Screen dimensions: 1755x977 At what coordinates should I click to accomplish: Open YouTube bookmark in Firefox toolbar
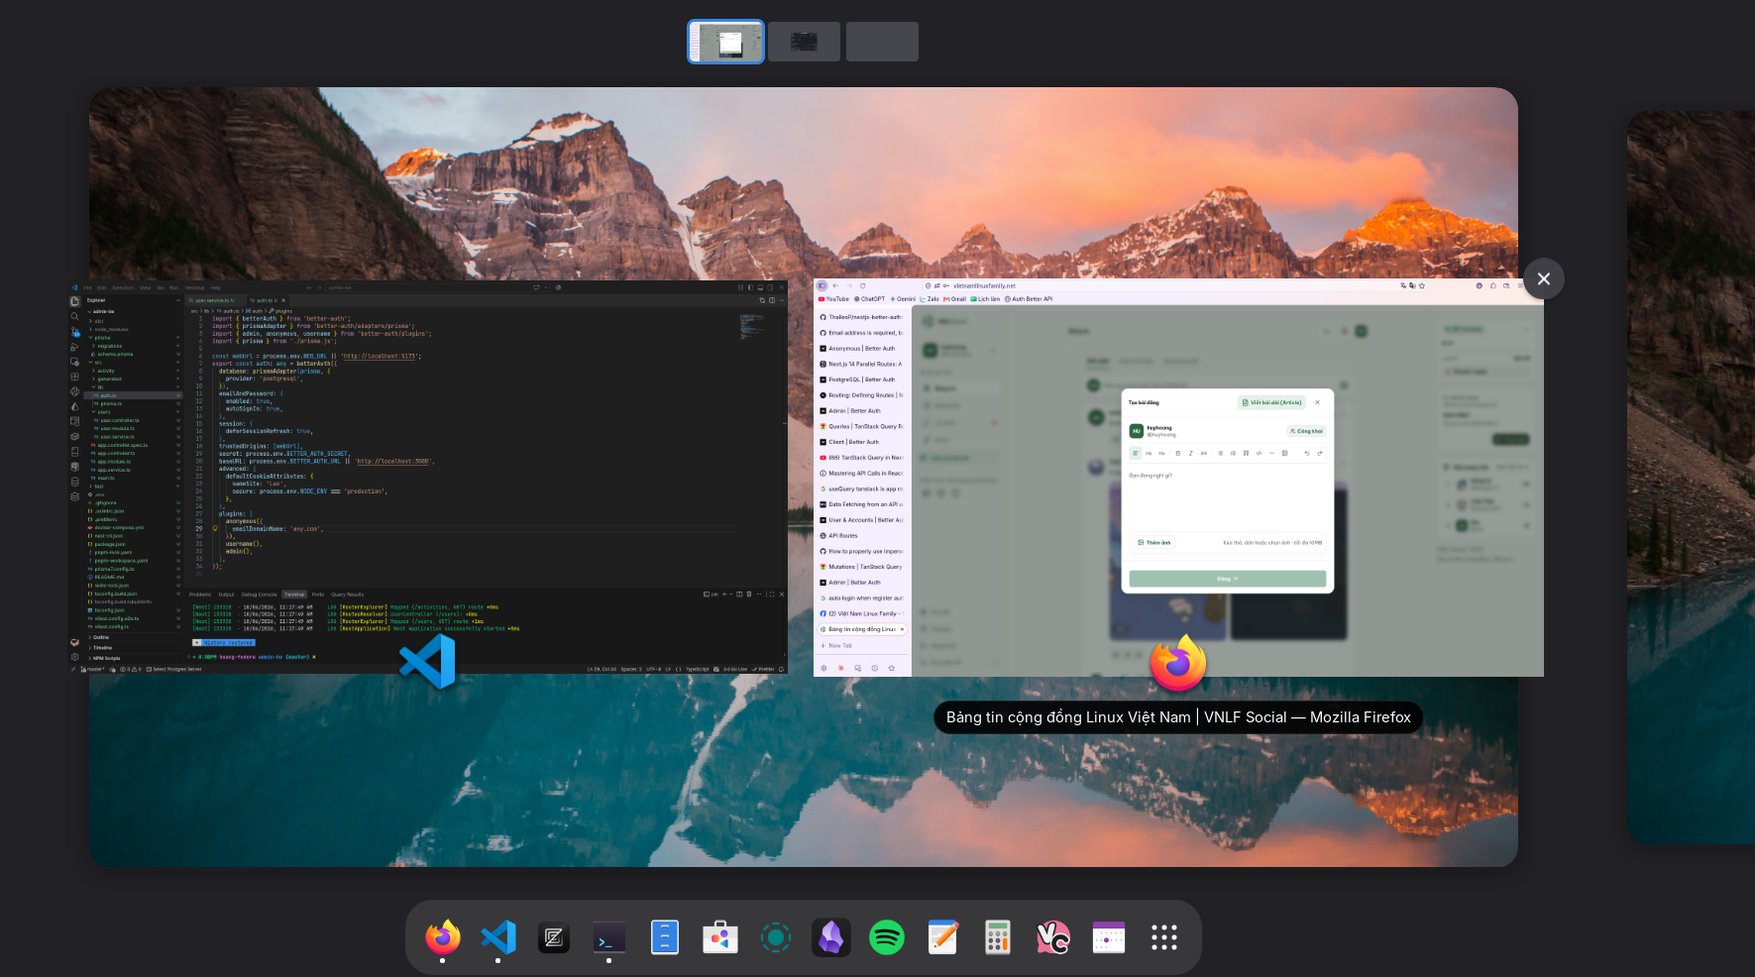[834, 298]
